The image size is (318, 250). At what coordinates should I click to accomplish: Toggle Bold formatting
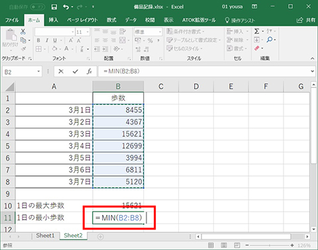(x=38, y=40)
